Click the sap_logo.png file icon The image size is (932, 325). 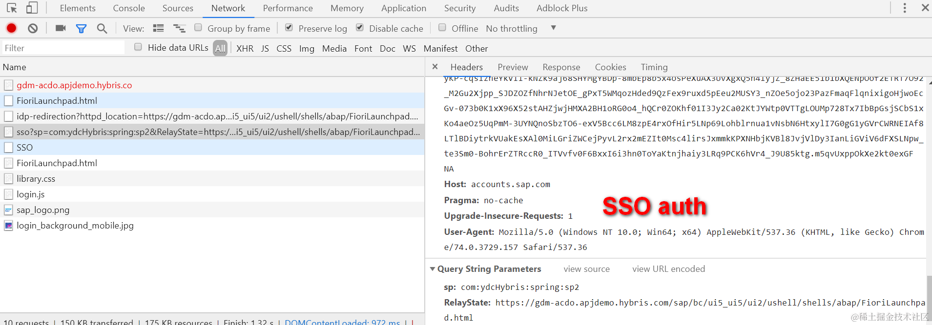coord(8,210)
